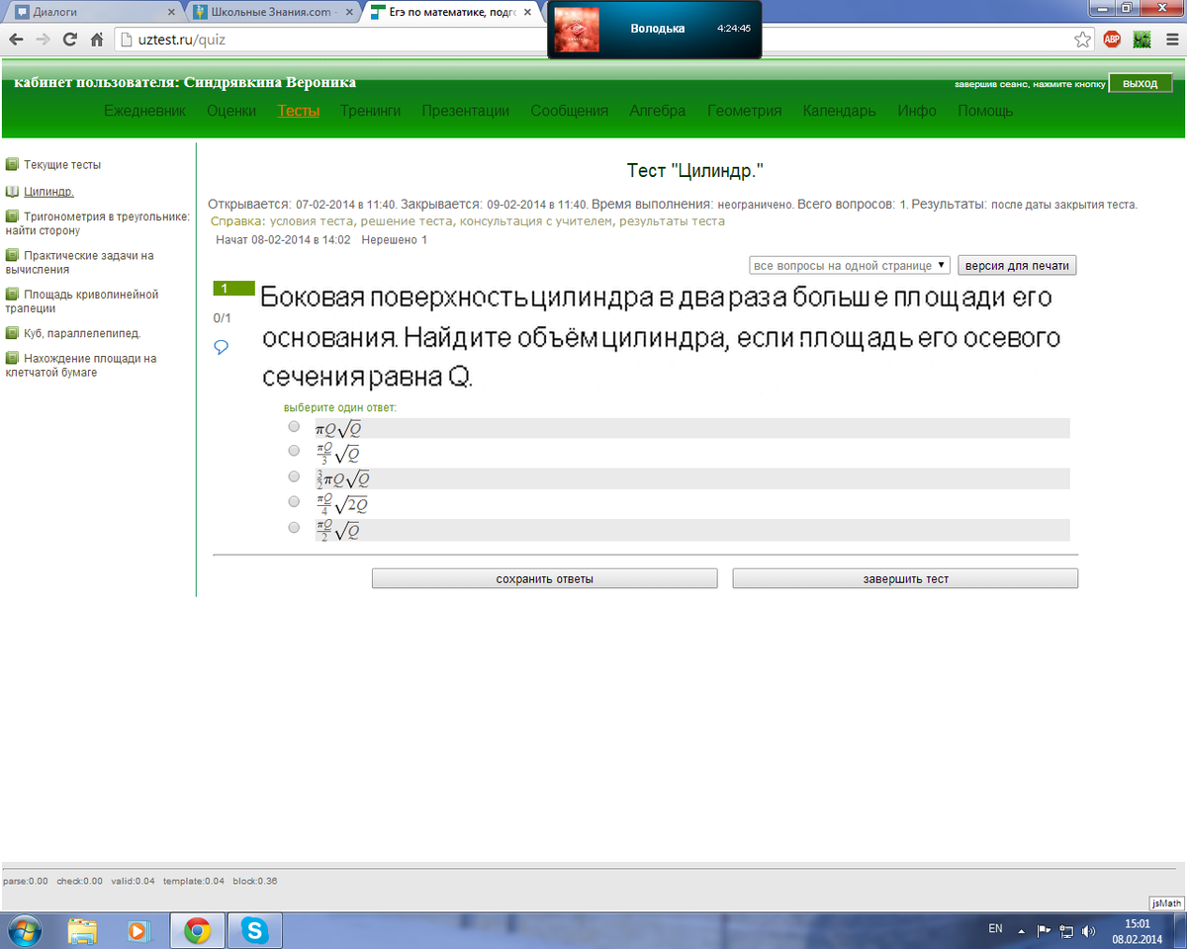Go to the browser home page icon
This screenshot has height=949, width=1187.
pyautogui.click(x=97, y=41)
